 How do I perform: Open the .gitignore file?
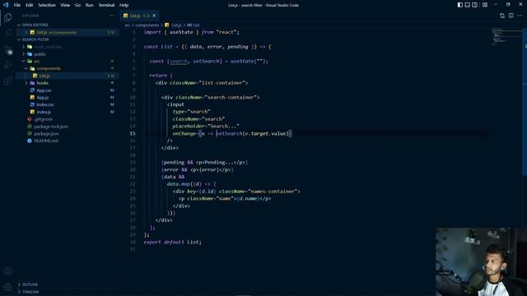tap(43, 119)
